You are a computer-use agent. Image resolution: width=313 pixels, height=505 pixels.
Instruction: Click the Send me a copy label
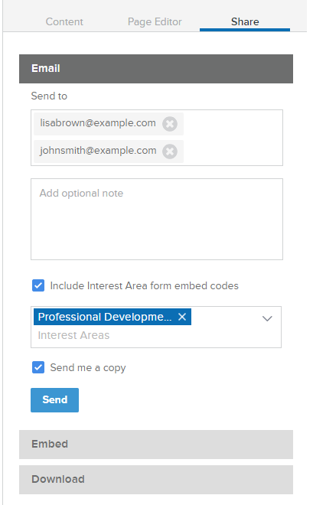tap(88, 367)
